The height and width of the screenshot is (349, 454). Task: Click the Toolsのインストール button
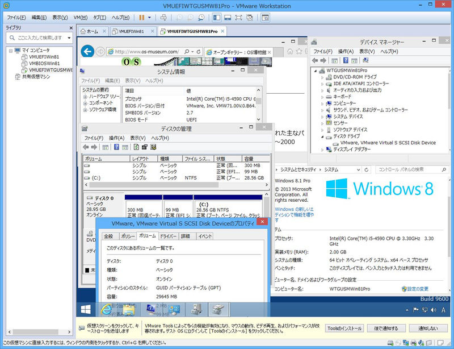pyautogui.click(x=344, y=329)
